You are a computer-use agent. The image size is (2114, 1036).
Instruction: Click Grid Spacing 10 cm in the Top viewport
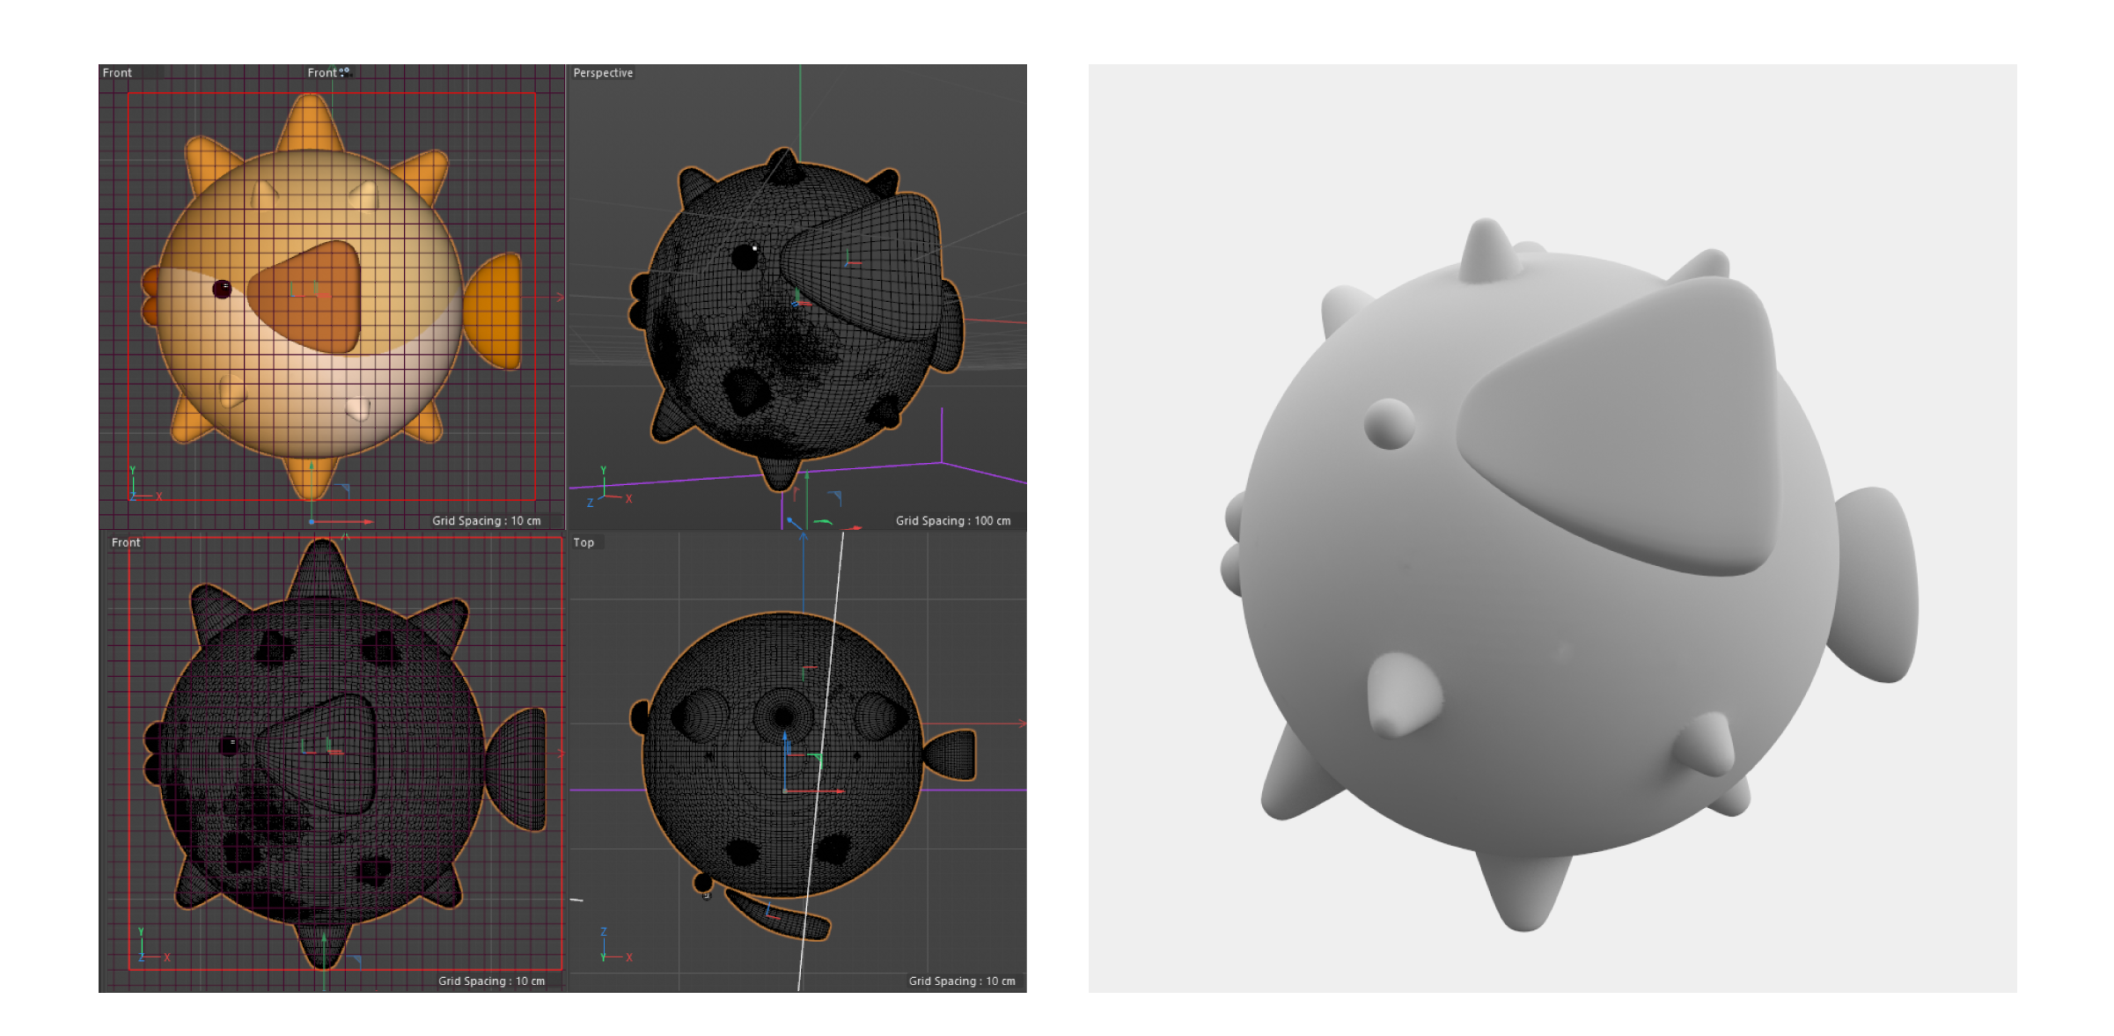coord(962,981)
